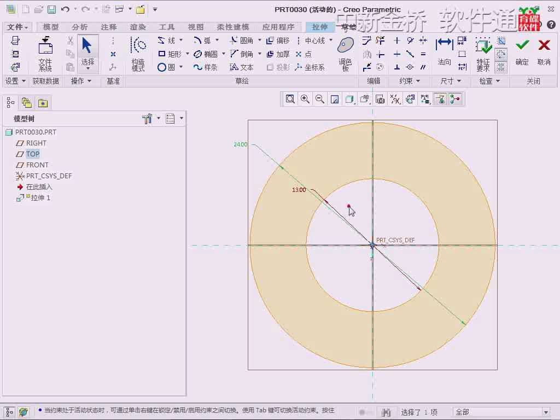The width and height of the screenshot is (560, 420).
Task: Toggle 构造模式 construction mode
Action: pyautogui.click(x=138, y=54)
